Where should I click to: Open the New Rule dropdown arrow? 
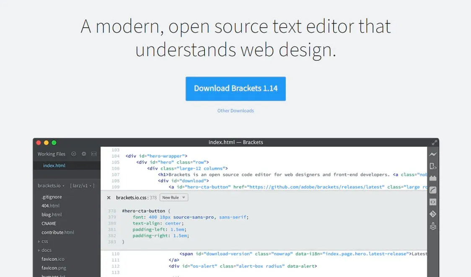pyautogui.click(x=183, y=197)
